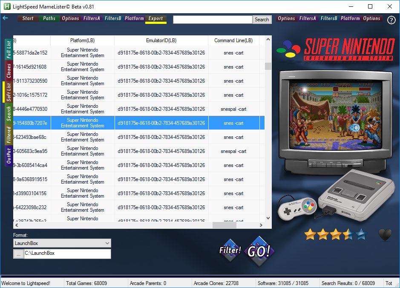This screenshot has height=288, width=400.
Task: Switch to the Paths tab
Action: tap(49, 18)
